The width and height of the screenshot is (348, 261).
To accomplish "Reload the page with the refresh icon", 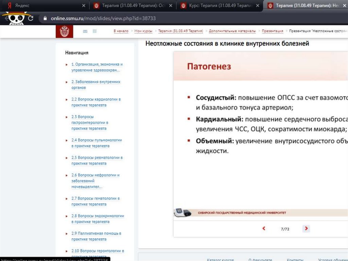I will point(31,18).
